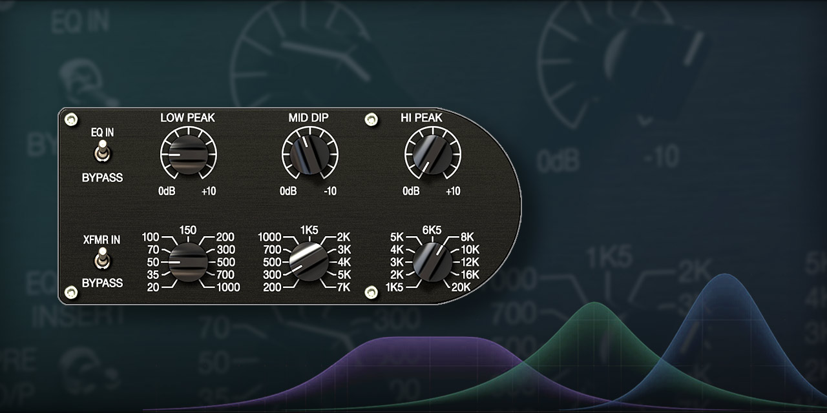Click the +10 marking beside HI PEAK
The width and height of the screenshot is (827, 413).
pos(452,191)
